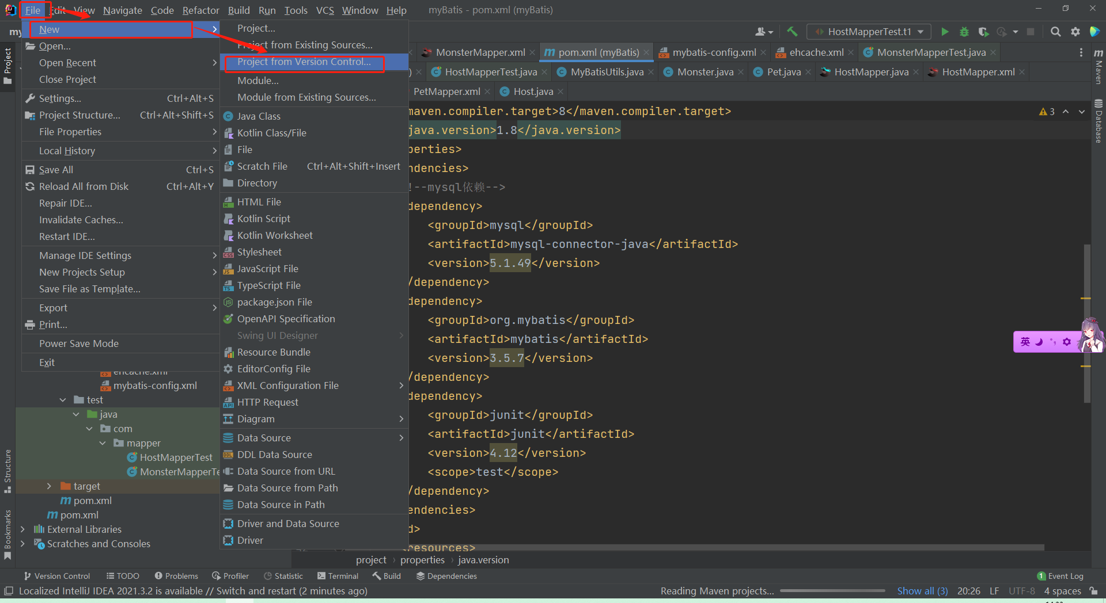1106x603 pixels.
Task: Click the user account icon
Action: click(764, 32)
